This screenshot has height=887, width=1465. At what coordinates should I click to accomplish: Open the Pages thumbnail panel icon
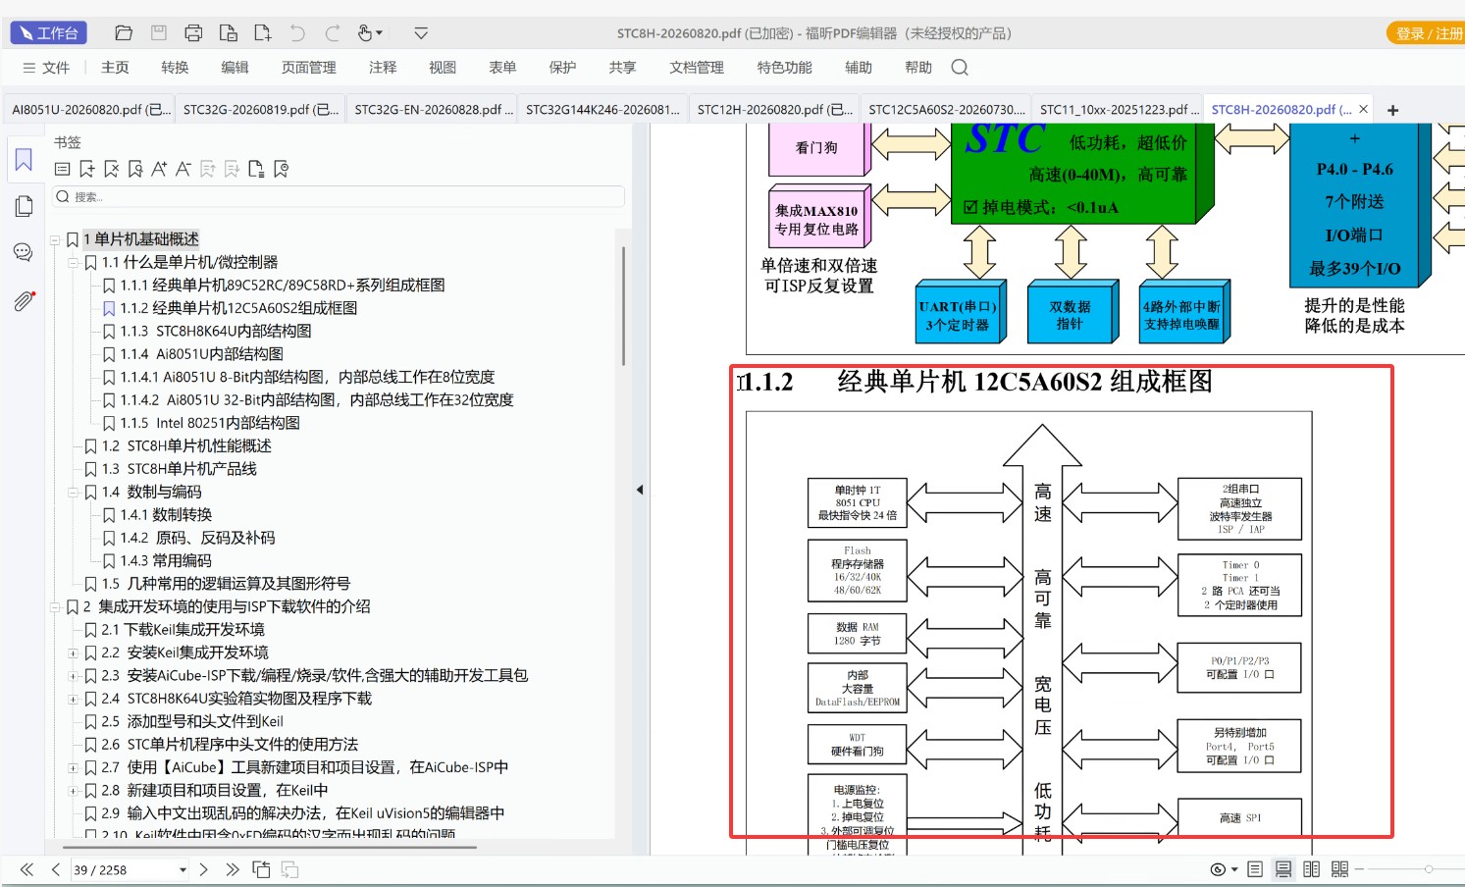click(x=24, y=206)
